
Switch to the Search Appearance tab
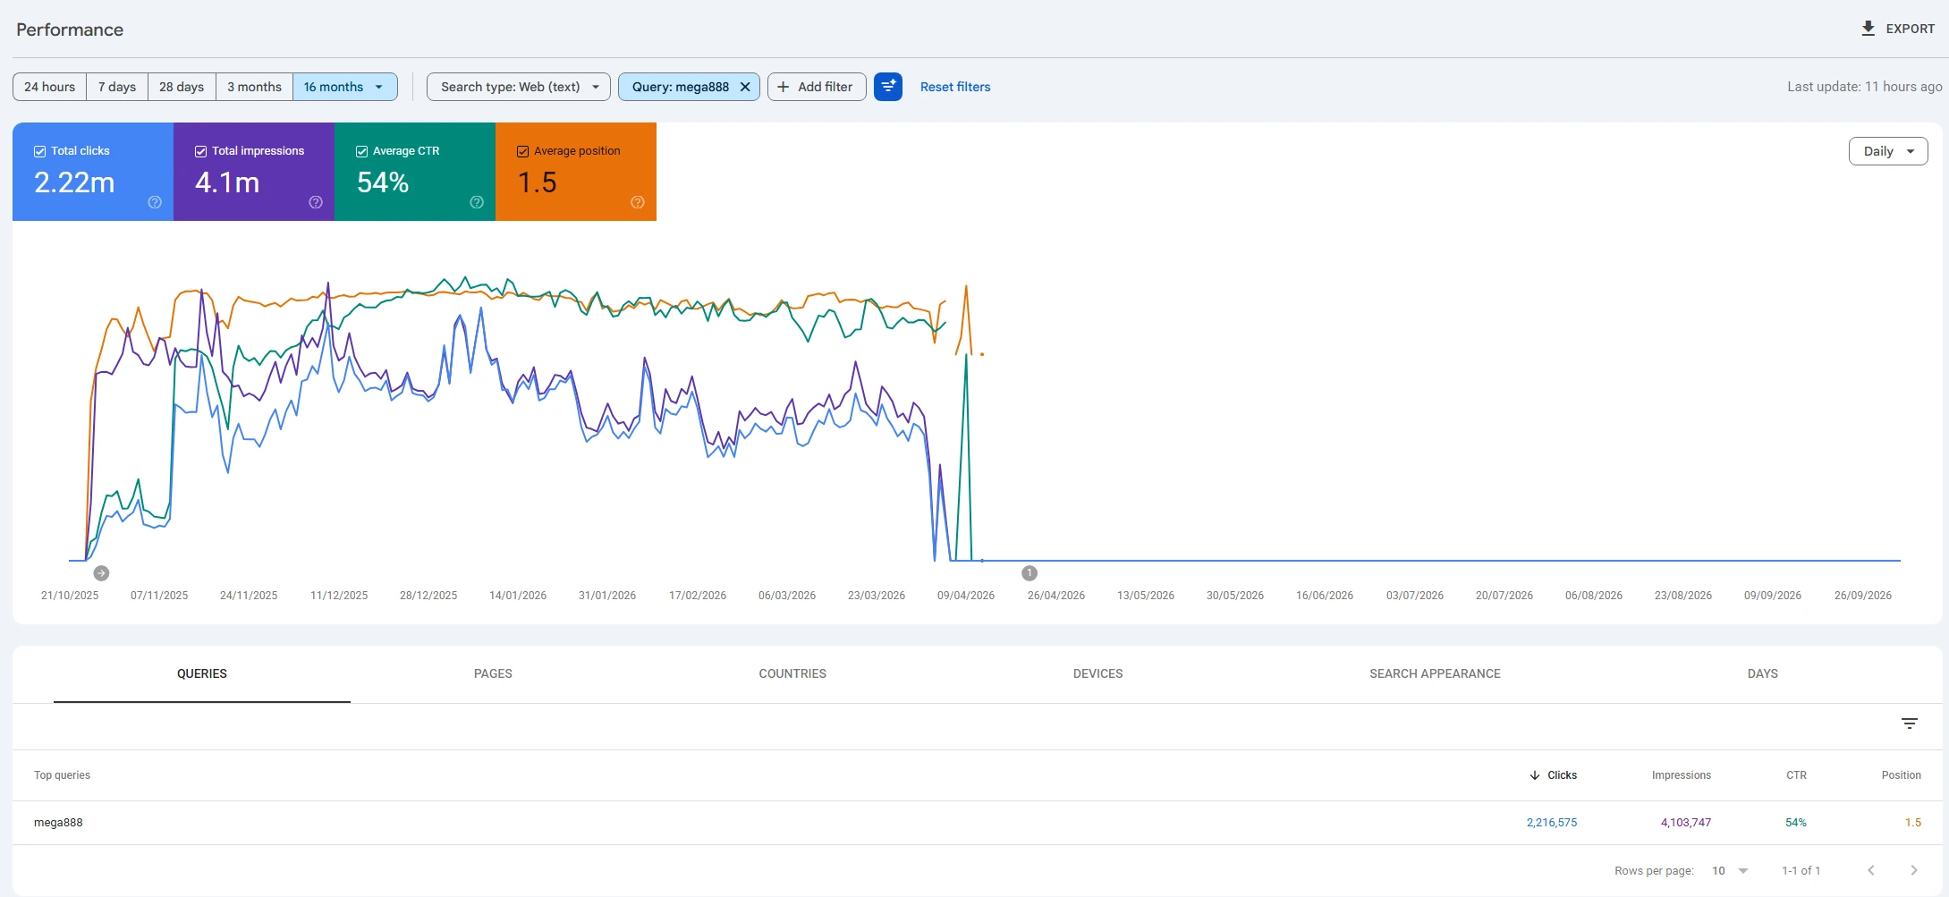1435,673
